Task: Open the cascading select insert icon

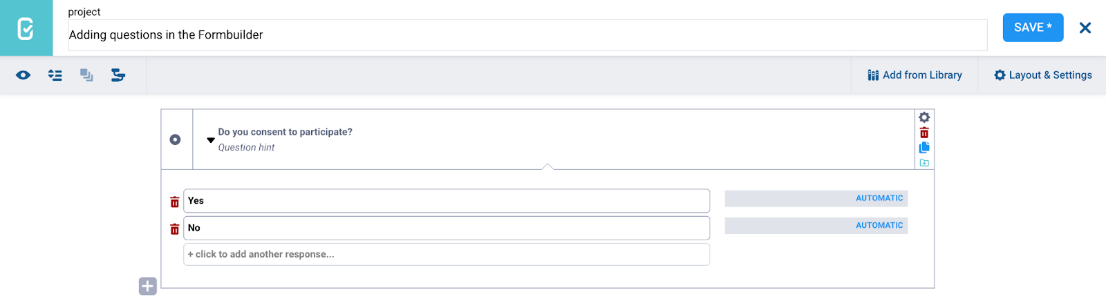Action: [x=118, y=75]
